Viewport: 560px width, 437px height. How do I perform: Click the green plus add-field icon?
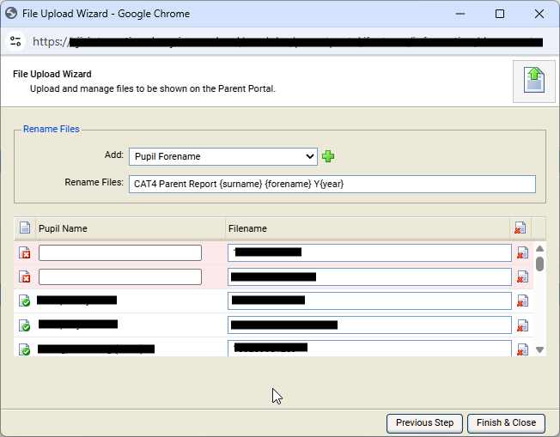(x=327, y=156)
